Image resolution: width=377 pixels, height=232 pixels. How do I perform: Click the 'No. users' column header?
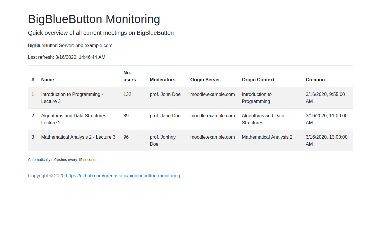pos(130,76)
